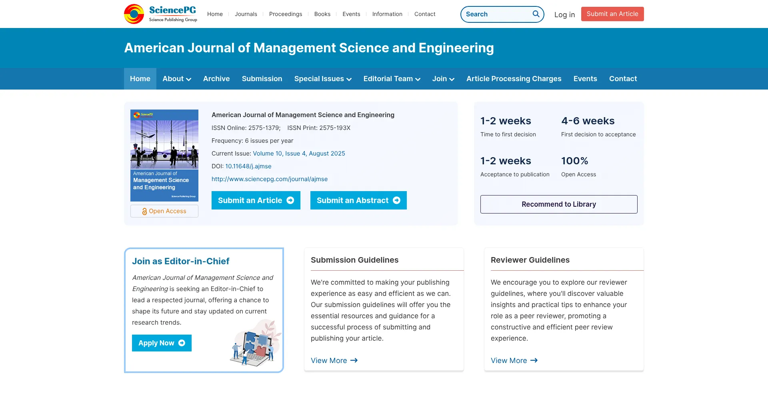Click the Join as Editor-in-Chief heading
Screen dimensions: 768x397
coord(181,261)
